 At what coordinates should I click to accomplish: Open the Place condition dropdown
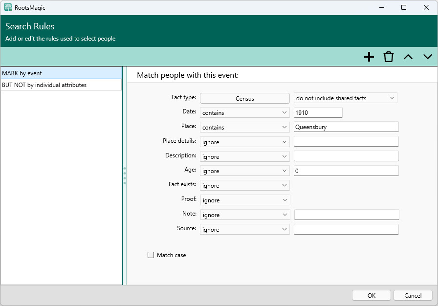click(245, 127)
